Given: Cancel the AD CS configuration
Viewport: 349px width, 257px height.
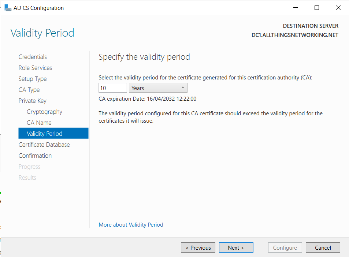Looking at the screenshot, I should point(323,247).
